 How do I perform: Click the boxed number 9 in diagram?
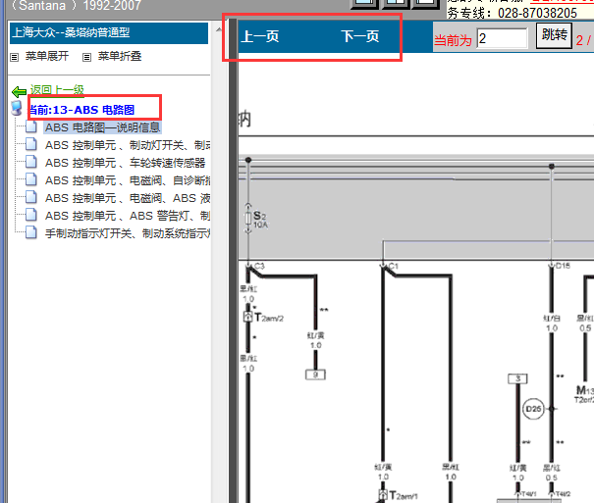click(x=315, y=375)
